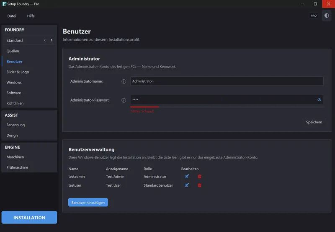Maximize the Setup Foundry window
Viewport: 335px width, 232px height.
coord(315,4)
